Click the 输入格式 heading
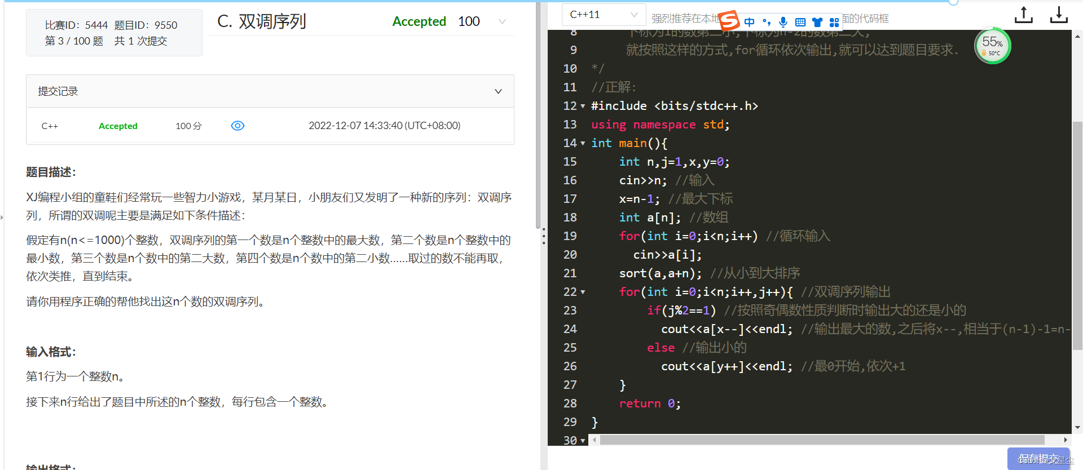The height and width of the screenshot is (470, 1083). (x=51, y=352)
